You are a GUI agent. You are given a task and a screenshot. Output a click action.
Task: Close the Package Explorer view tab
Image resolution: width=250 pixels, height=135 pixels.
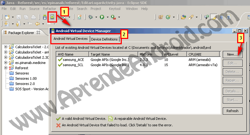click(38, 32)
